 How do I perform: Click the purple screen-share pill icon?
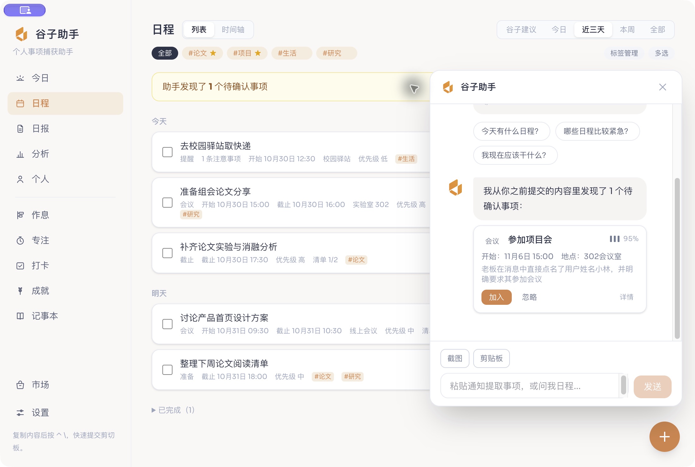(25, 10)
